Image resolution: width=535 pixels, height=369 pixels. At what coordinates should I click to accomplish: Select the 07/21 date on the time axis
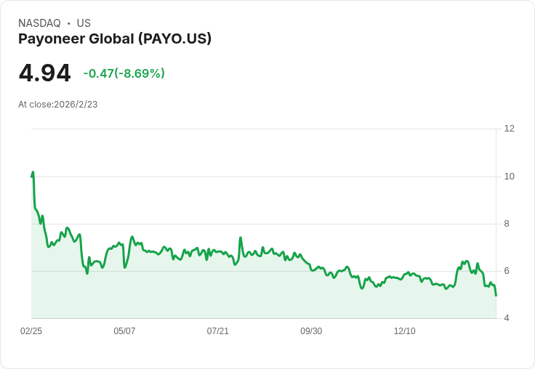click(218, 331)
